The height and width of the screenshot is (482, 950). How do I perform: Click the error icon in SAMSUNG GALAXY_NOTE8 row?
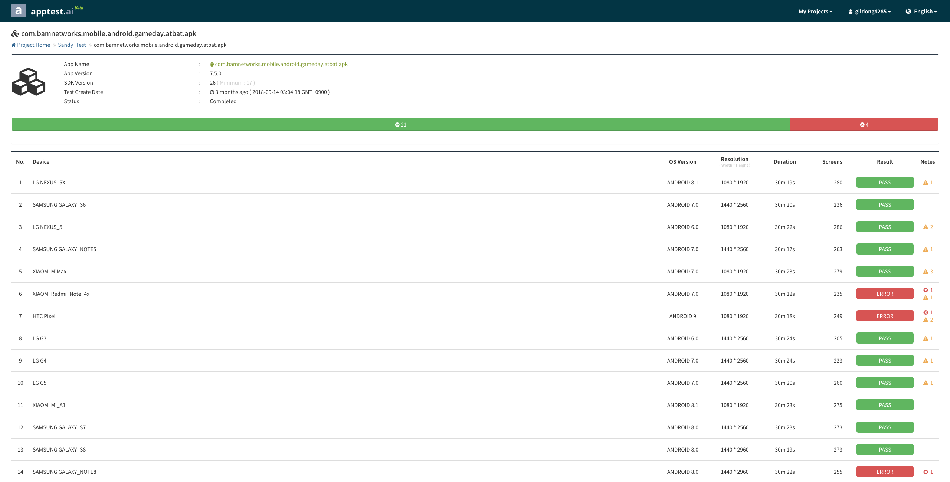pos(926,472)
